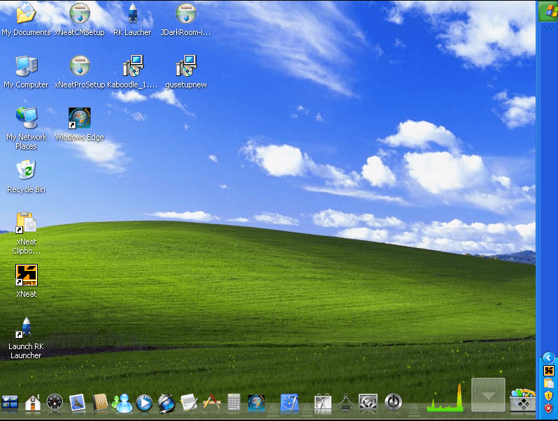The width and height of the screenshot is (558, 421).
Task: Launch the Messenger buddies icon in dock
Action: (122, 404)
